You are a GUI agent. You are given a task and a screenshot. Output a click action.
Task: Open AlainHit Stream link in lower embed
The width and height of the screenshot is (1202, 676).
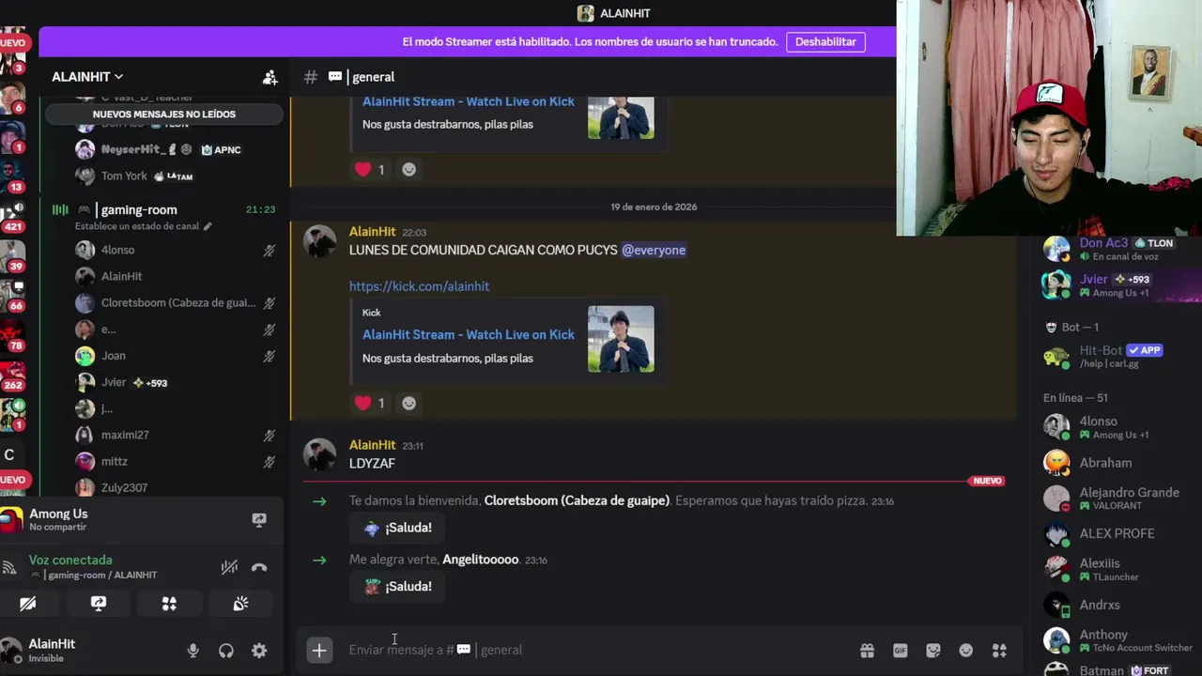point(468,334)
